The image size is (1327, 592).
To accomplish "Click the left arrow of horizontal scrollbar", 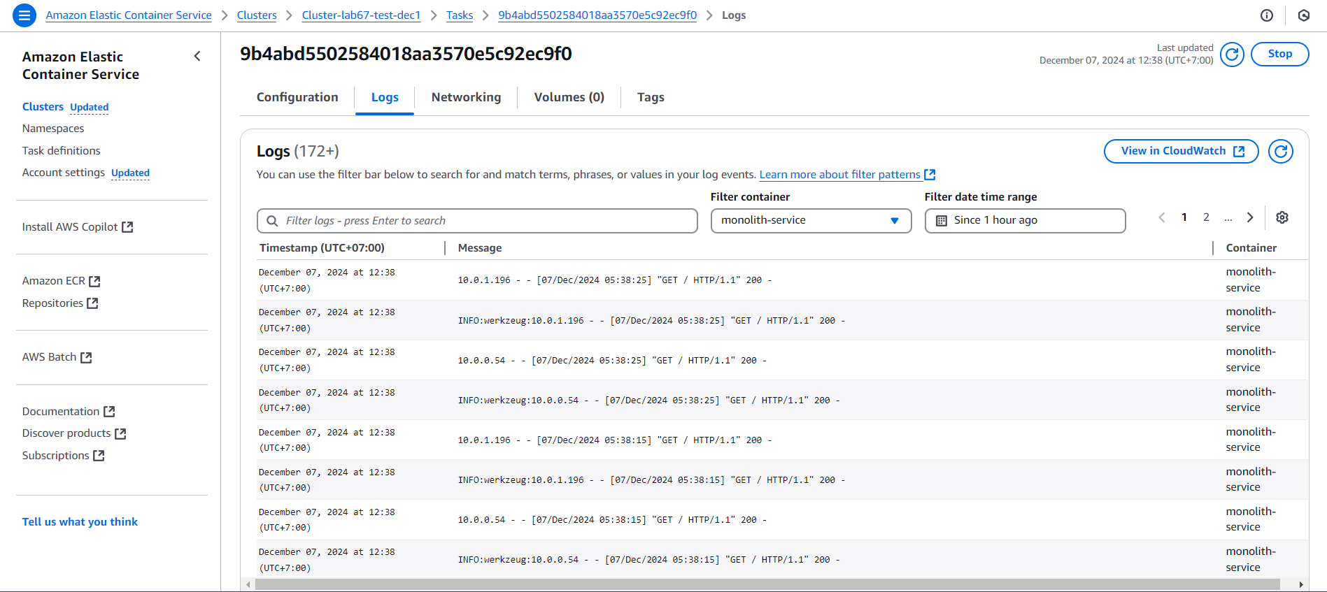I will point(248,584).
